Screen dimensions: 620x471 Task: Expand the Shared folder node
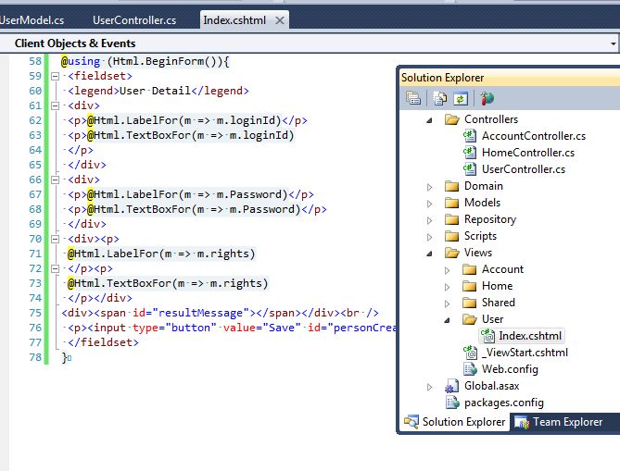pos(447,304)
